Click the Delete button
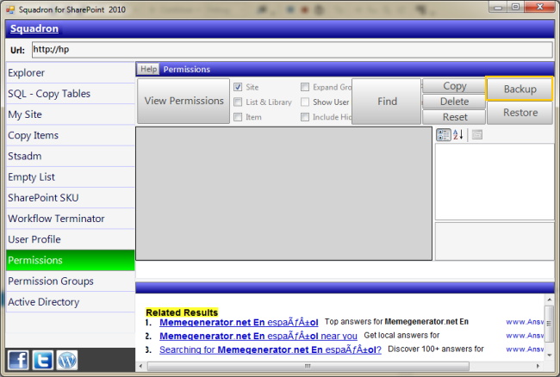Screen dimensions: 560x377 pos(454,102)
